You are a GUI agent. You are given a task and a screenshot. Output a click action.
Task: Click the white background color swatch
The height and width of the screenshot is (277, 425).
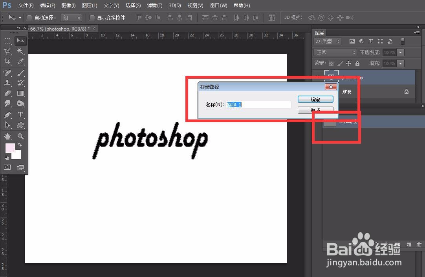coord(18,156)
